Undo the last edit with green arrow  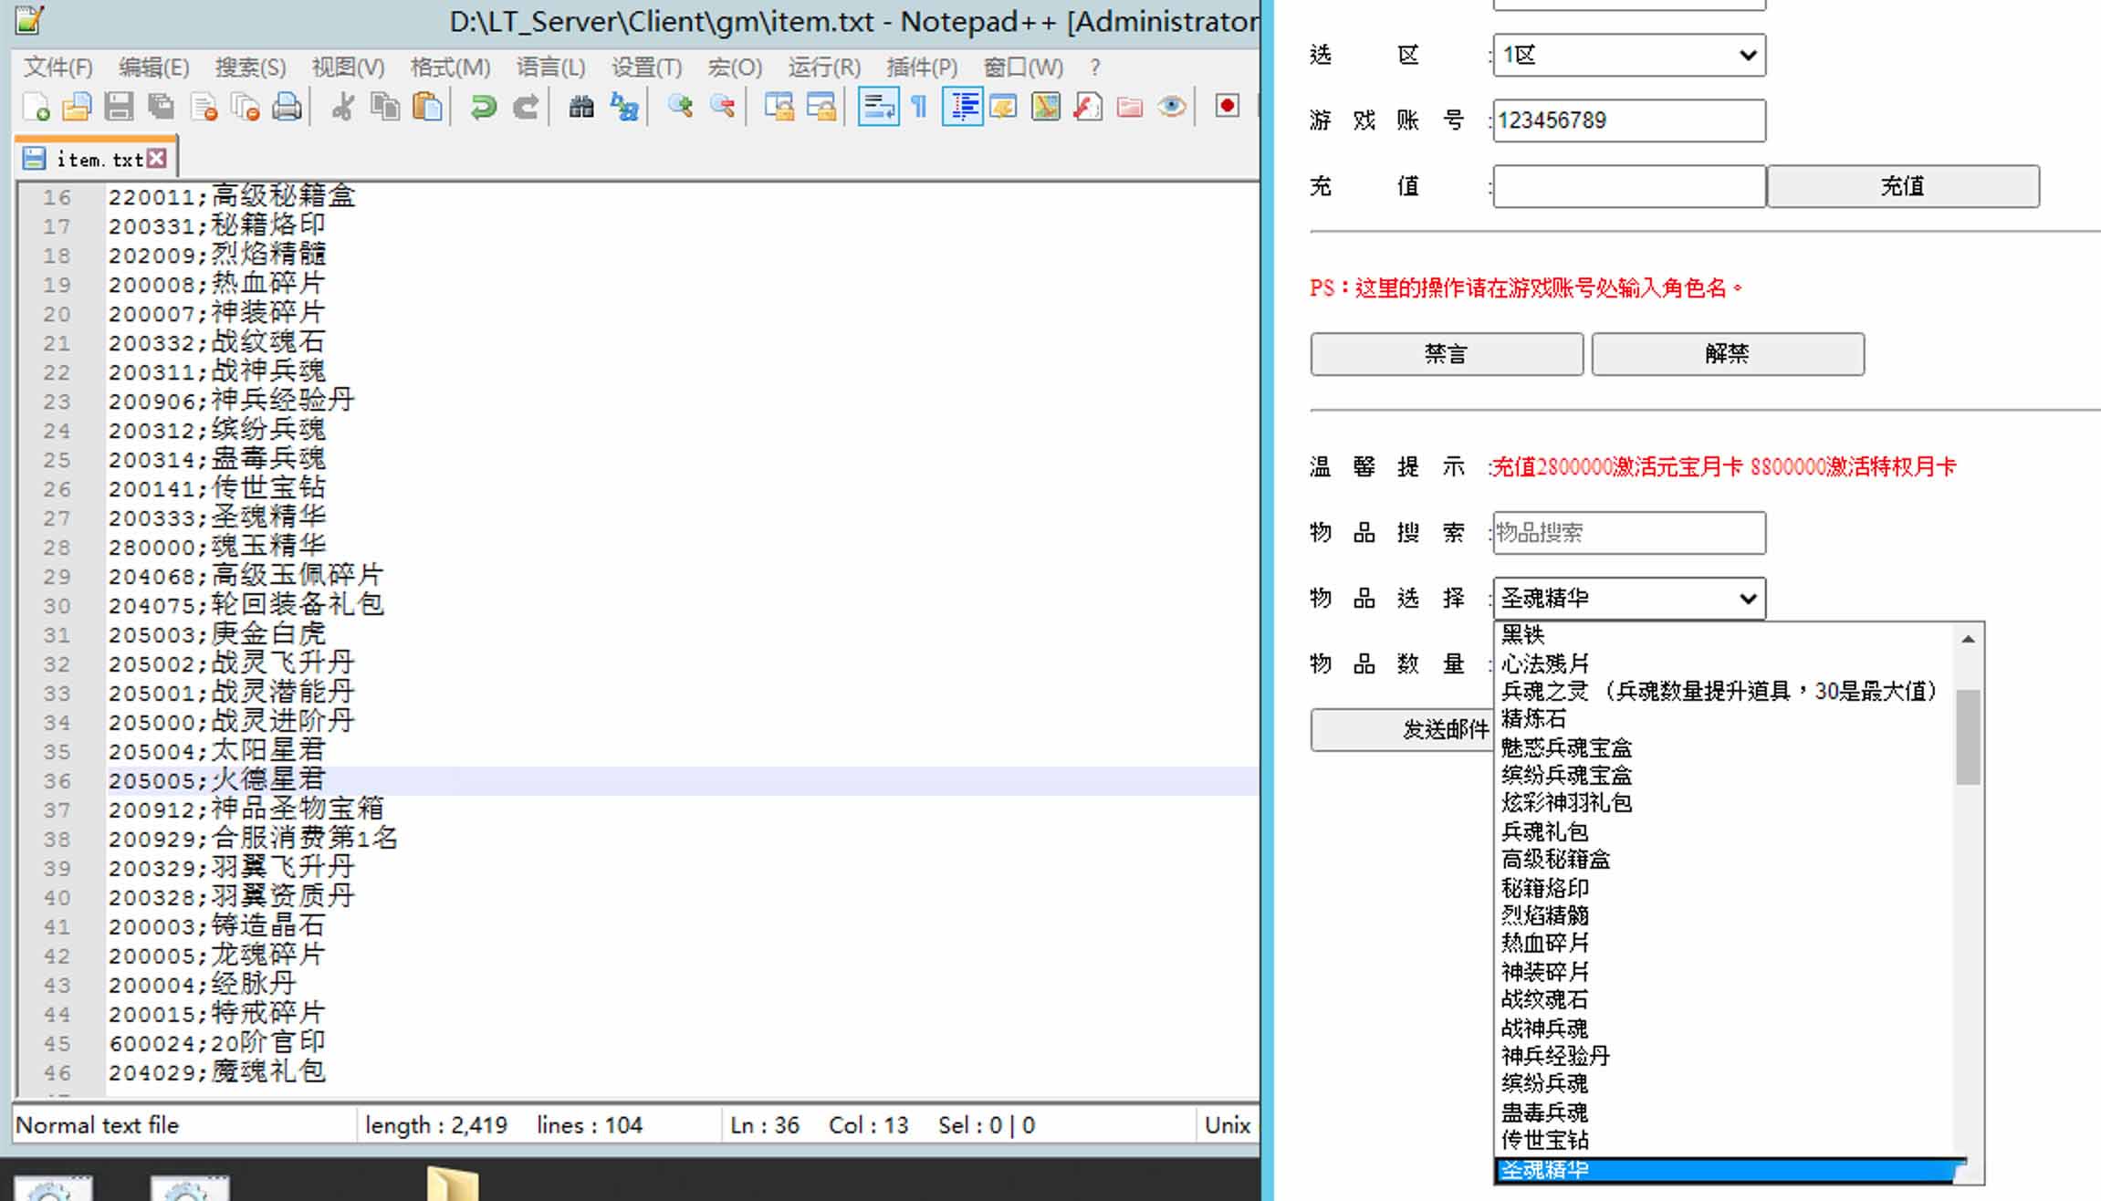(x=483, y=107)
